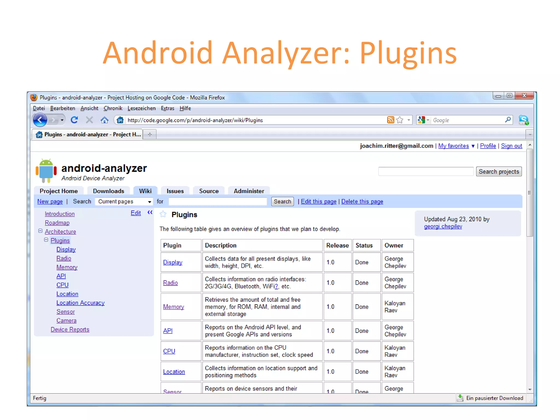560x420 pixels.
Task: Open the New page link
Action: 50,202
